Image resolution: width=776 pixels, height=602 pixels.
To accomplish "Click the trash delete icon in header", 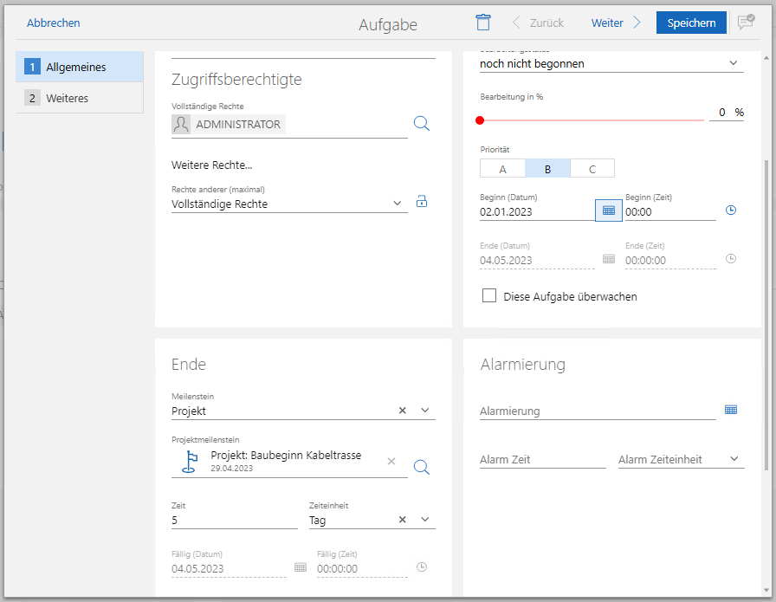I will (x=483, y=23).
